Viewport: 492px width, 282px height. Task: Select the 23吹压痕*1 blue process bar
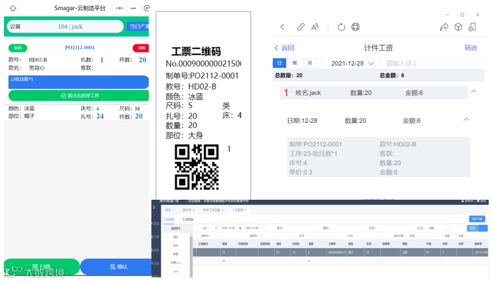point(78,82)
